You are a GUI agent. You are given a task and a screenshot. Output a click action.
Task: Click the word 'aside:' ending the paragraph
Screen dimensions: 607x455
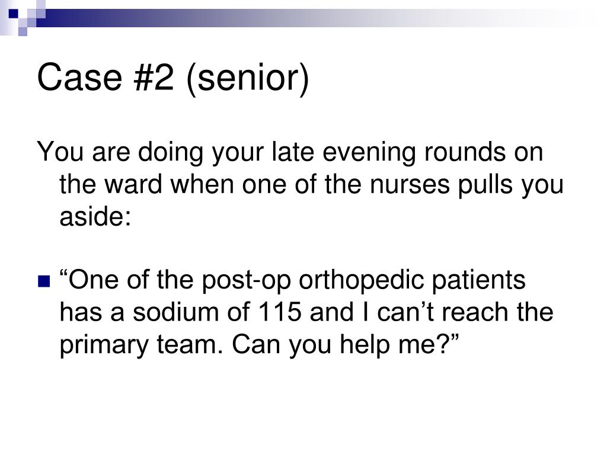[x=95, y=216]
